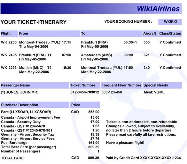
Task: Select flight number WK 2495
Action: (x=9, y=55)
